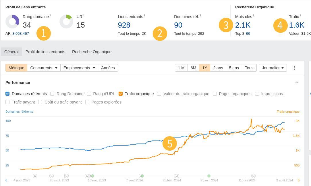
Task: Disable the Domaines référents checkbox
Action: (7, 94)
